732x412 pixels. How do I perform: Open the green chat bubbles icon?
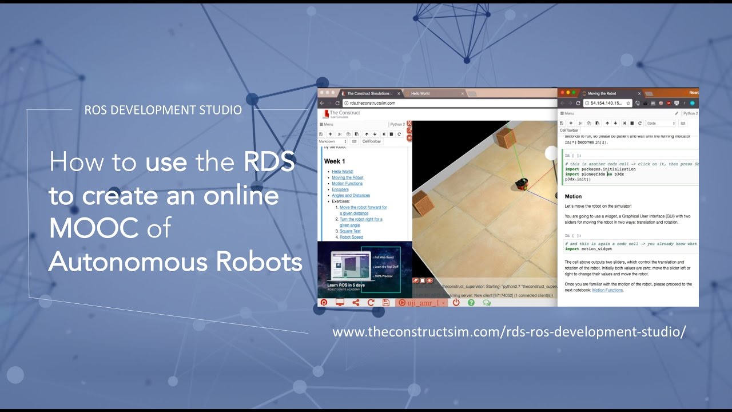tap(487, 303)
